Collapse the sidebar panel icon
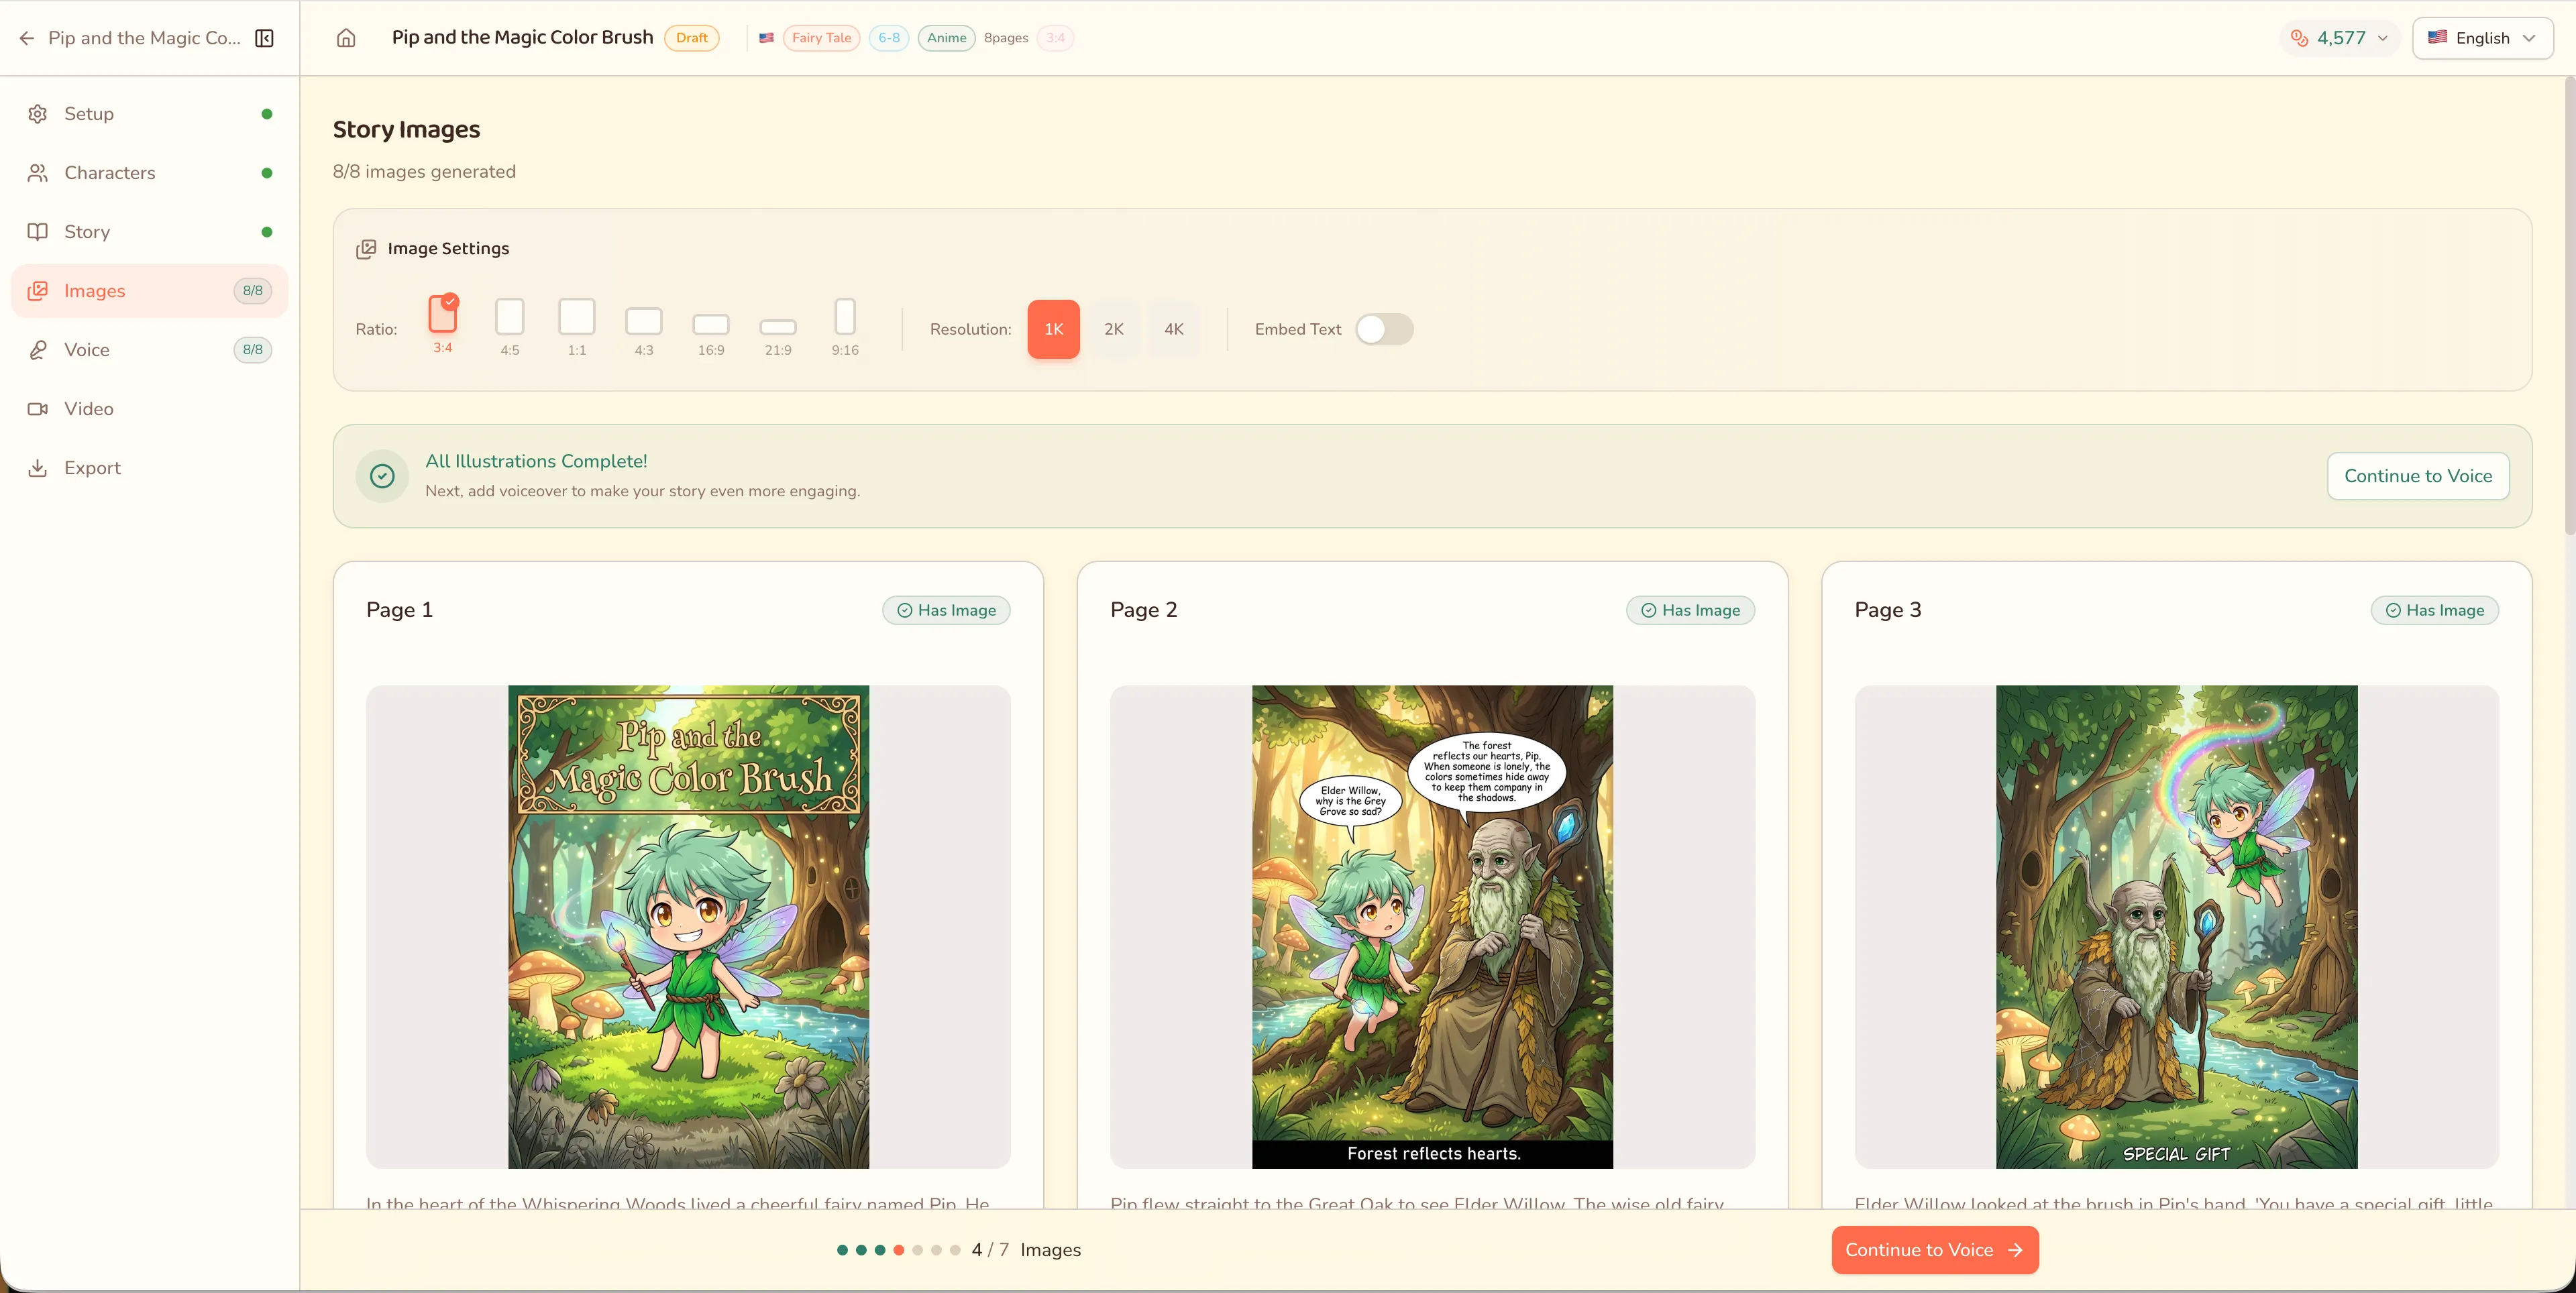The width and height of the screenshot is (2576, 1293). 264,38
